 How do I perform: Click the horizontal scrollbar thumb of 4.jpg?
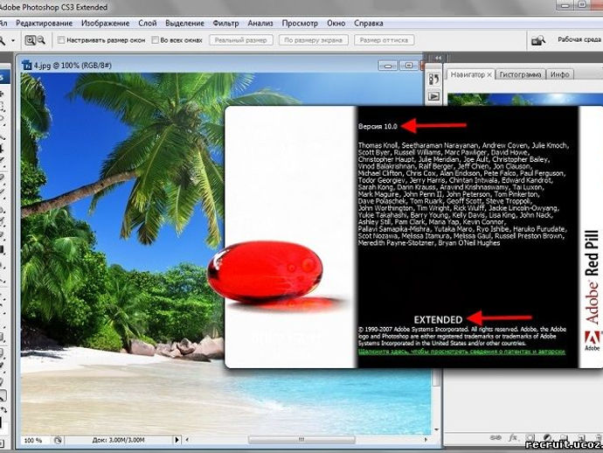point(301,439)
